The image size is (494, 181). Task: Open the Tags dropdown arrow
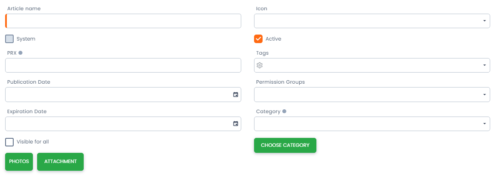click(x=484, y=65)
